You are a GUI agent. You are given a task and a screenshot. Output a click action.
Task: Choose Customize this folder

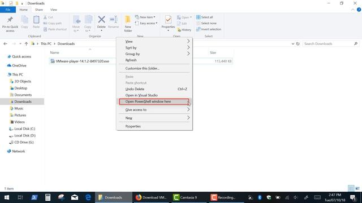(x=154, y=68)
